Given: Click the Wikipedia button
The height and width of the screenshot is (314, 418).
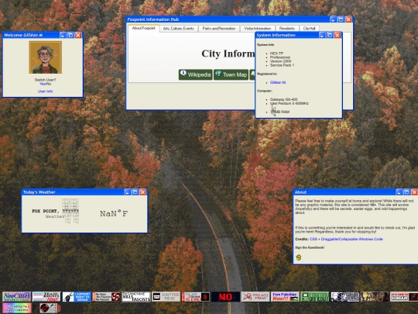Looking at the screenshot, I should (196, 74).
